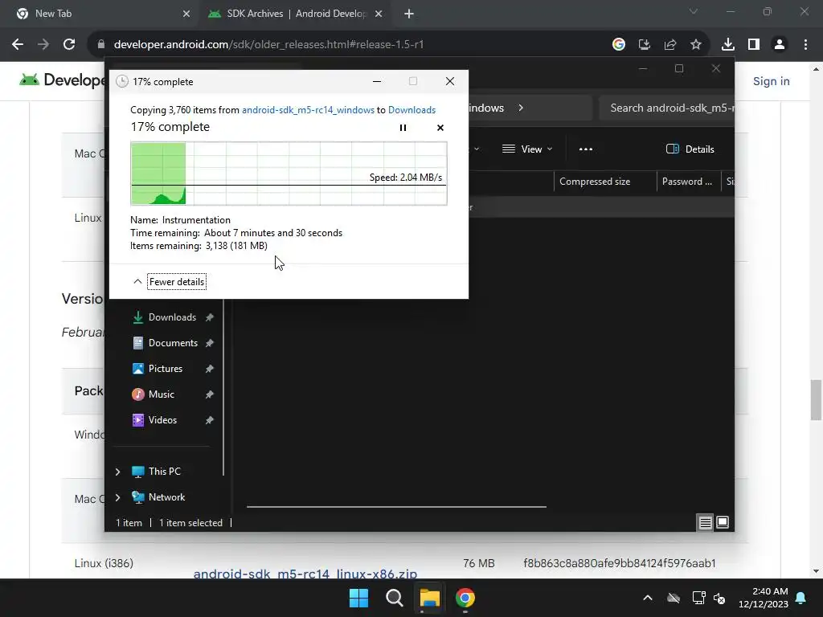Expand This PC tree node
Screen dimensions: 823x617
[x=117, y=472]
